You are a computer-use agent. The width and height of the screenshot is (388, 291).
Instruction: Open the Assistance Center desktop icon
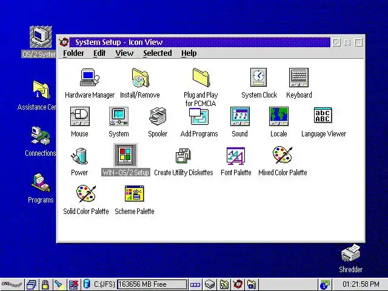click(41, 90)
